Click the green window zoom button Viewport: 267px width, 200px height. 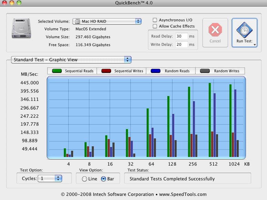[19, 2]
